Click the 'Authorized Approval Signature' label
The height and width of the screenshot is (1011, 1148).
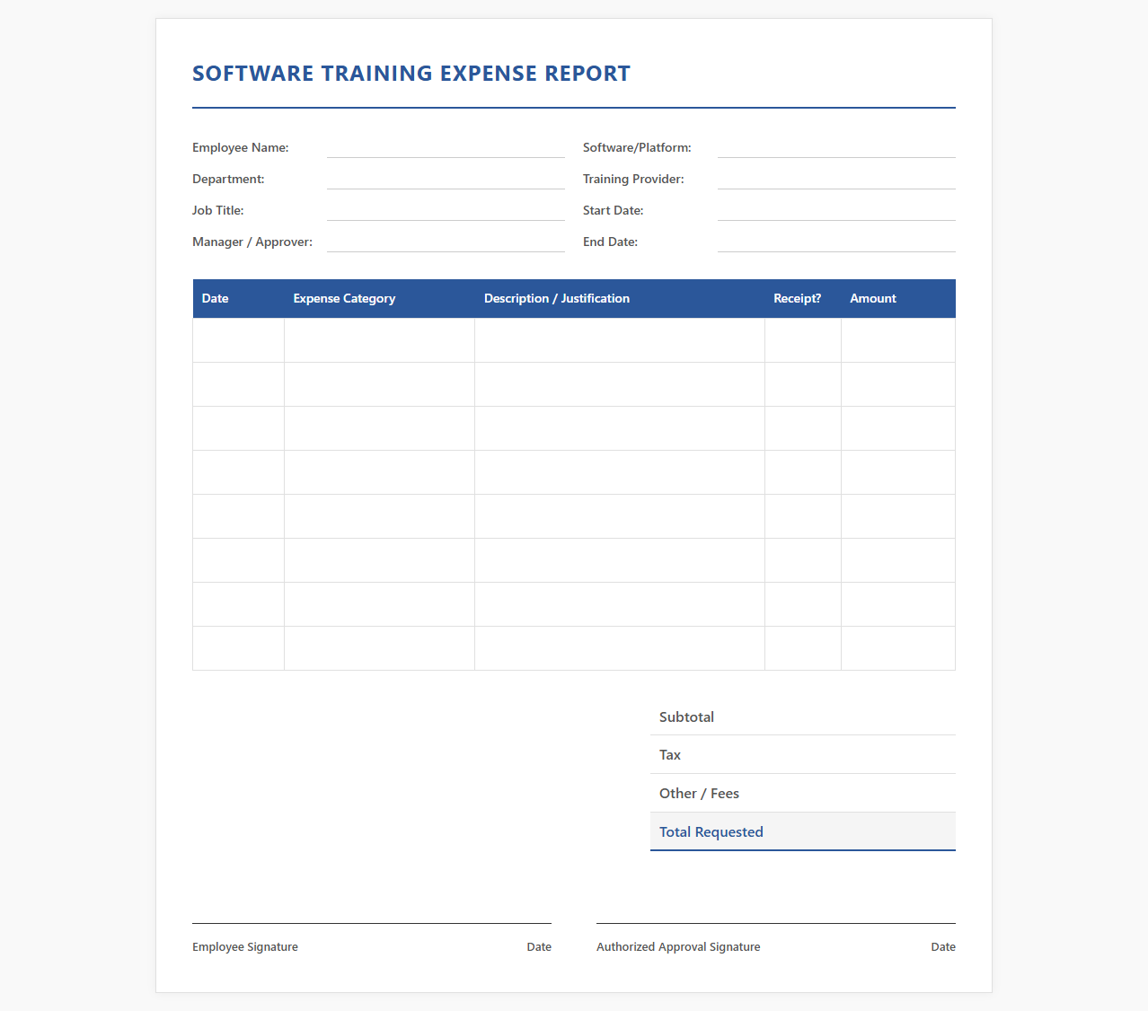pos(678,947)
